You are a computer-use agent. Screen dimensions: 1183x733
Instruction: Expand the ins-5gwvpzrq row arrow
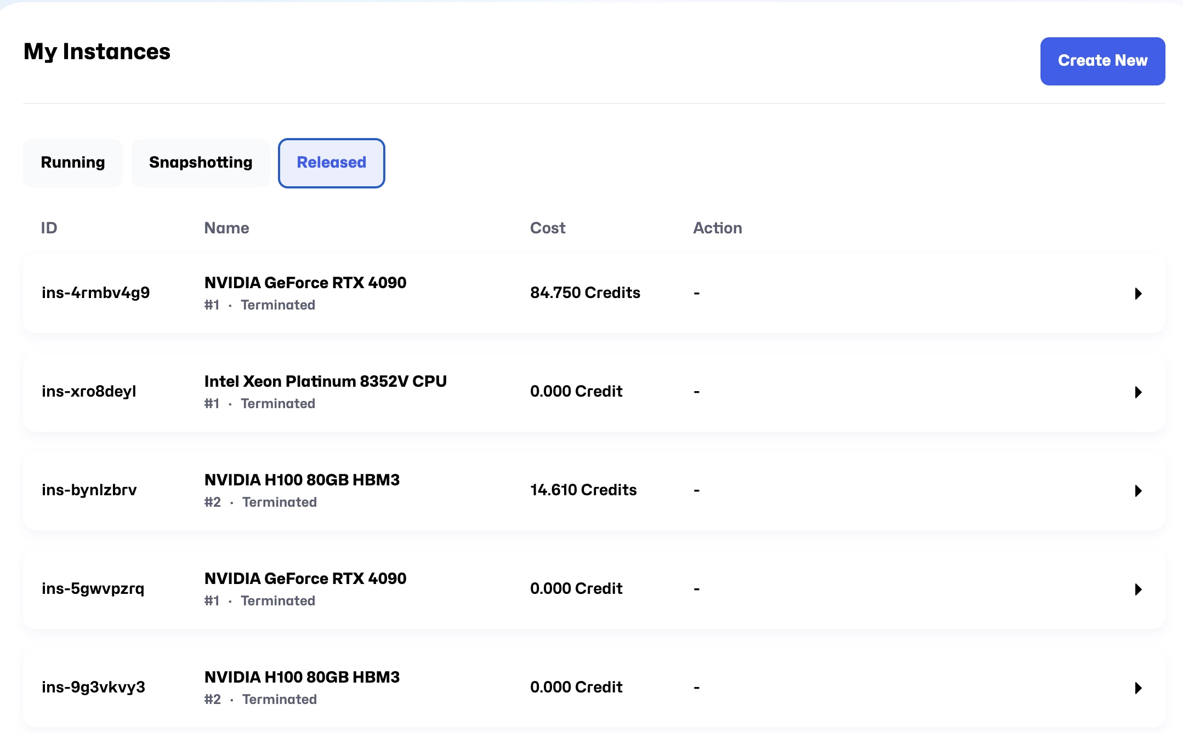[1138, 589]
